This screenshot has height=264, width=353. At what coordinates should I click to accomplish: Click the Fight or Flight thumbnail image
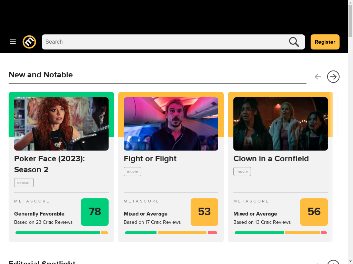point(171,124)
